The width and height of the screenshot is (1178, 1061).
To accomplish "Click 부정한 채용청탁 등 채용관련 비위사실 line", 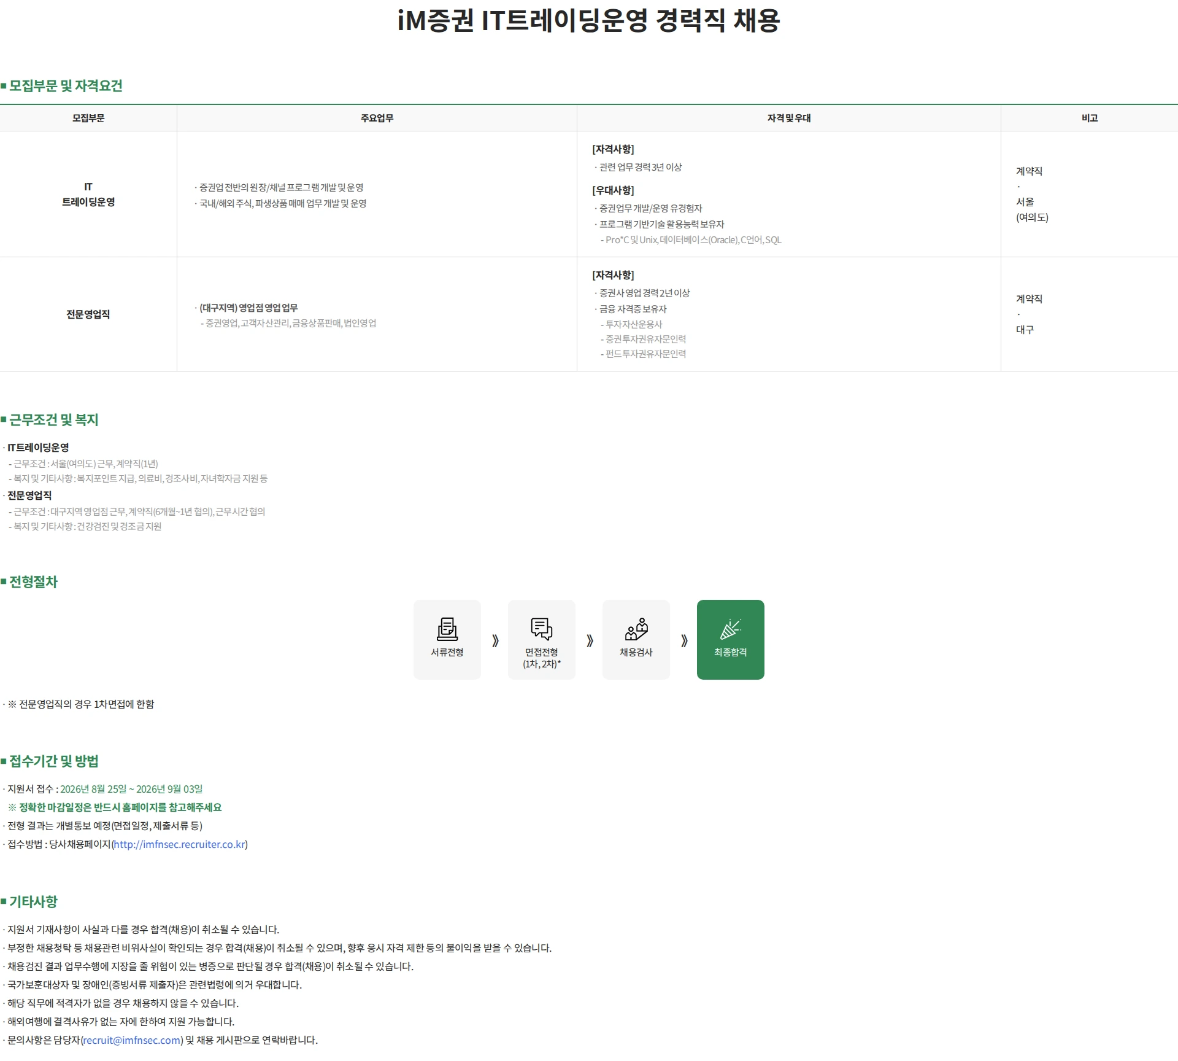I will click(280, 948).
